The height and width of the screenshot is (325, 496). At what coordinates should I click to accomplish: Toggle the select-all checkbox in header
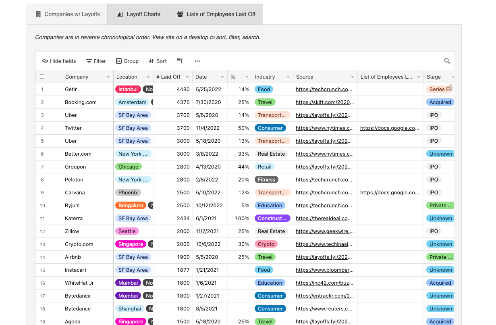(42, 77)
